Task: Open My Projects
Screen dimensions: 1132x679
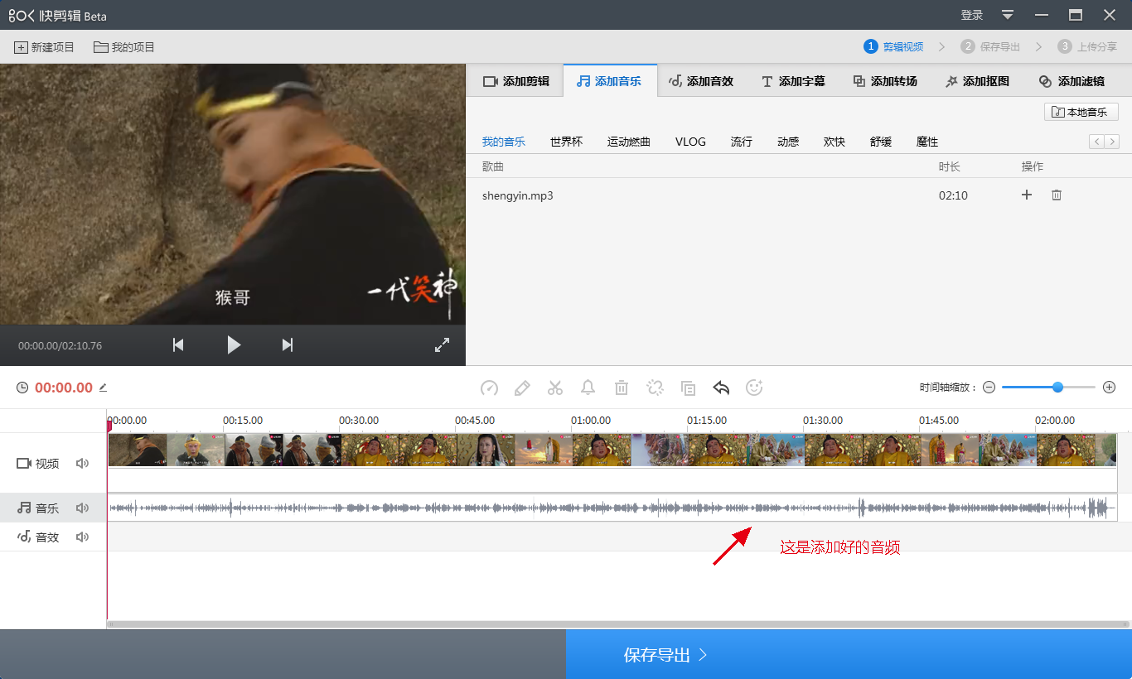Action: pyautogui.click(x=124, y=47)
